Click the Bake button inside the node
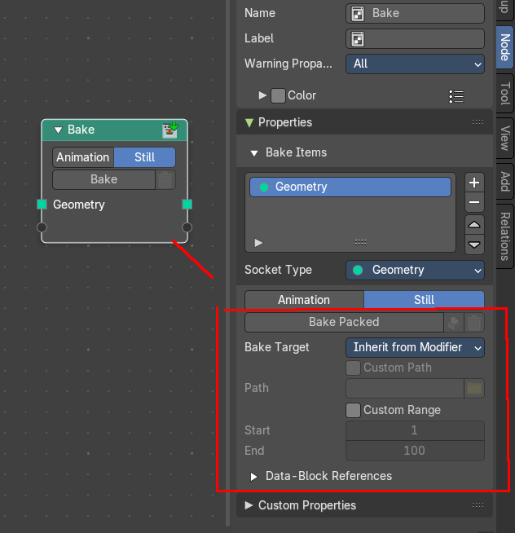Image resolution: width=515 pixels, height=533 pixels. pos(103,179)
